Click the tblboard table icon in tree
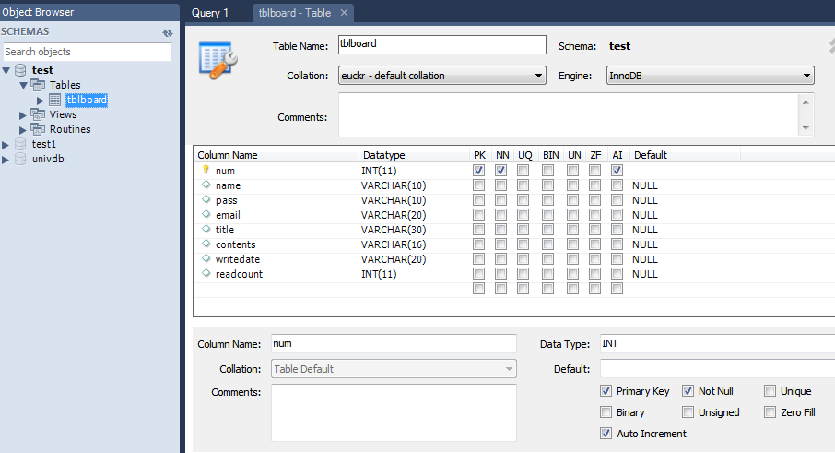The width and height of the screenshot is (835, 453). 55,100
